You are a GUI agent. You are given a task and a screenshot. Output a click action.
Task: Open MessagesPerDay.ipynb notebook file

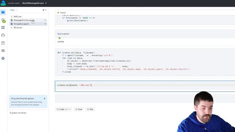[24, 20]
